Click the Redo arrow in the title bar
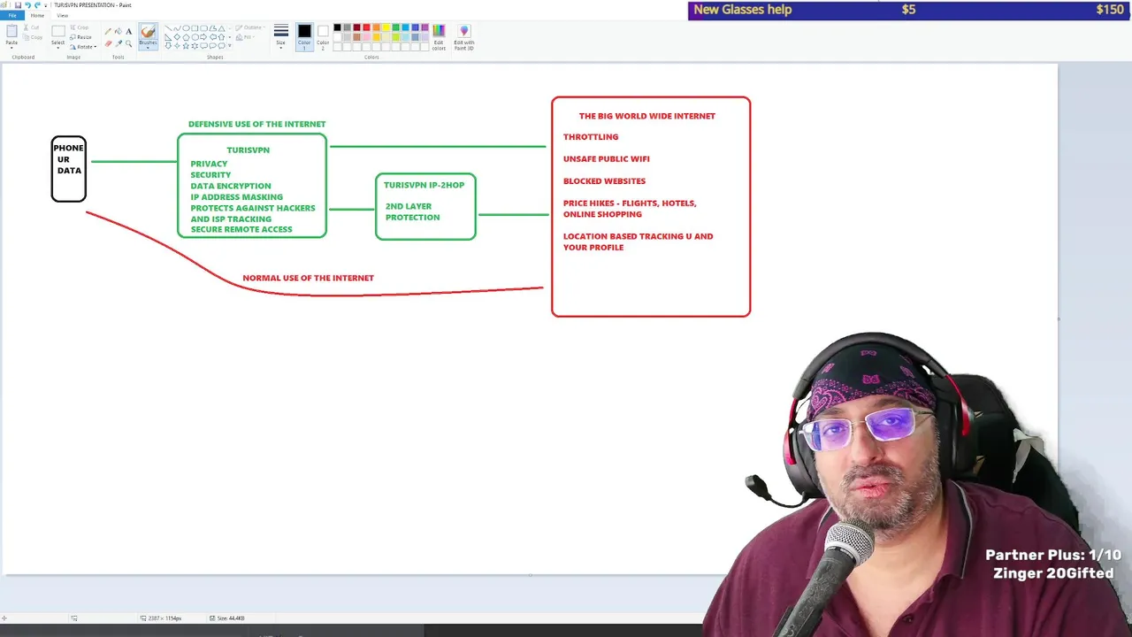Screen dimensions: 1132x637 [37, 5]
